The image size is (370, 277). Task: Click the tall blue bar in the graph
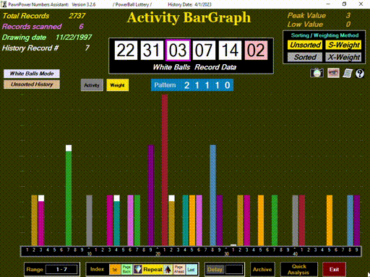213,195
